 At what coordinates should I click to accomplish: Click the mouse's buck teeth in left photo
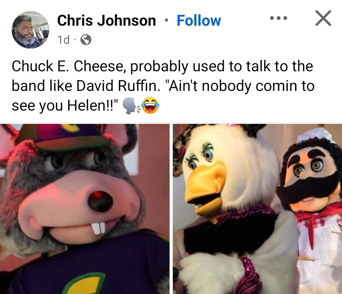tap(98, 228)
